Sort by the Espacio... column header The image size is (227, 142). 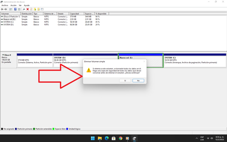pyautogui.click(x=89, y=13)
